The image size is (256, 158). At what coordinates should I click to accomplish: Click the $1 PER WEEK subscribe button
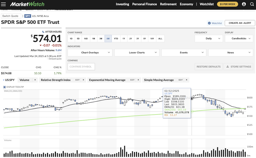(x=228, y=4)
